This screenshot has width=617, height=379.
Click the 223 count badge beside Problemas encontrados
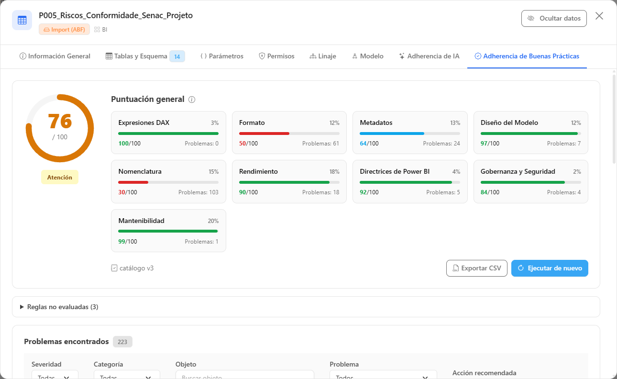click(x=122, y=342)
